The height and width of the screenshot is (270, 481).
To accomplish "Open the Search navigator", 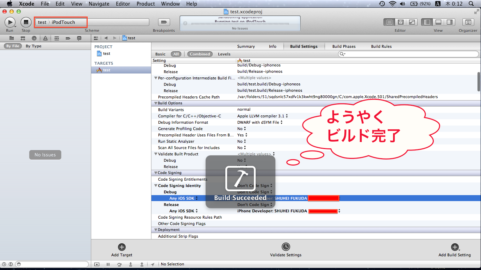I will coord(34,38).
